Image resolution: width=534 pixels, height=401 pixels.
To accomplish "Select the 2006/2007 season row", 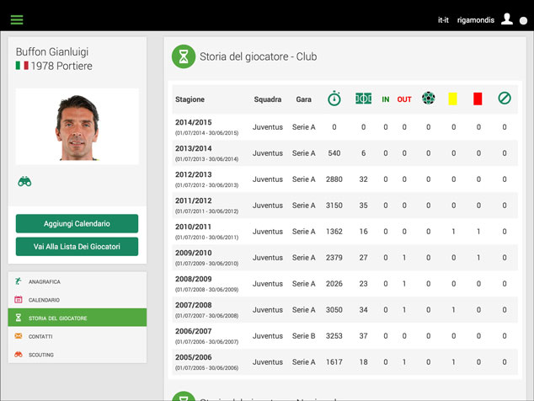I will (344, 336).
